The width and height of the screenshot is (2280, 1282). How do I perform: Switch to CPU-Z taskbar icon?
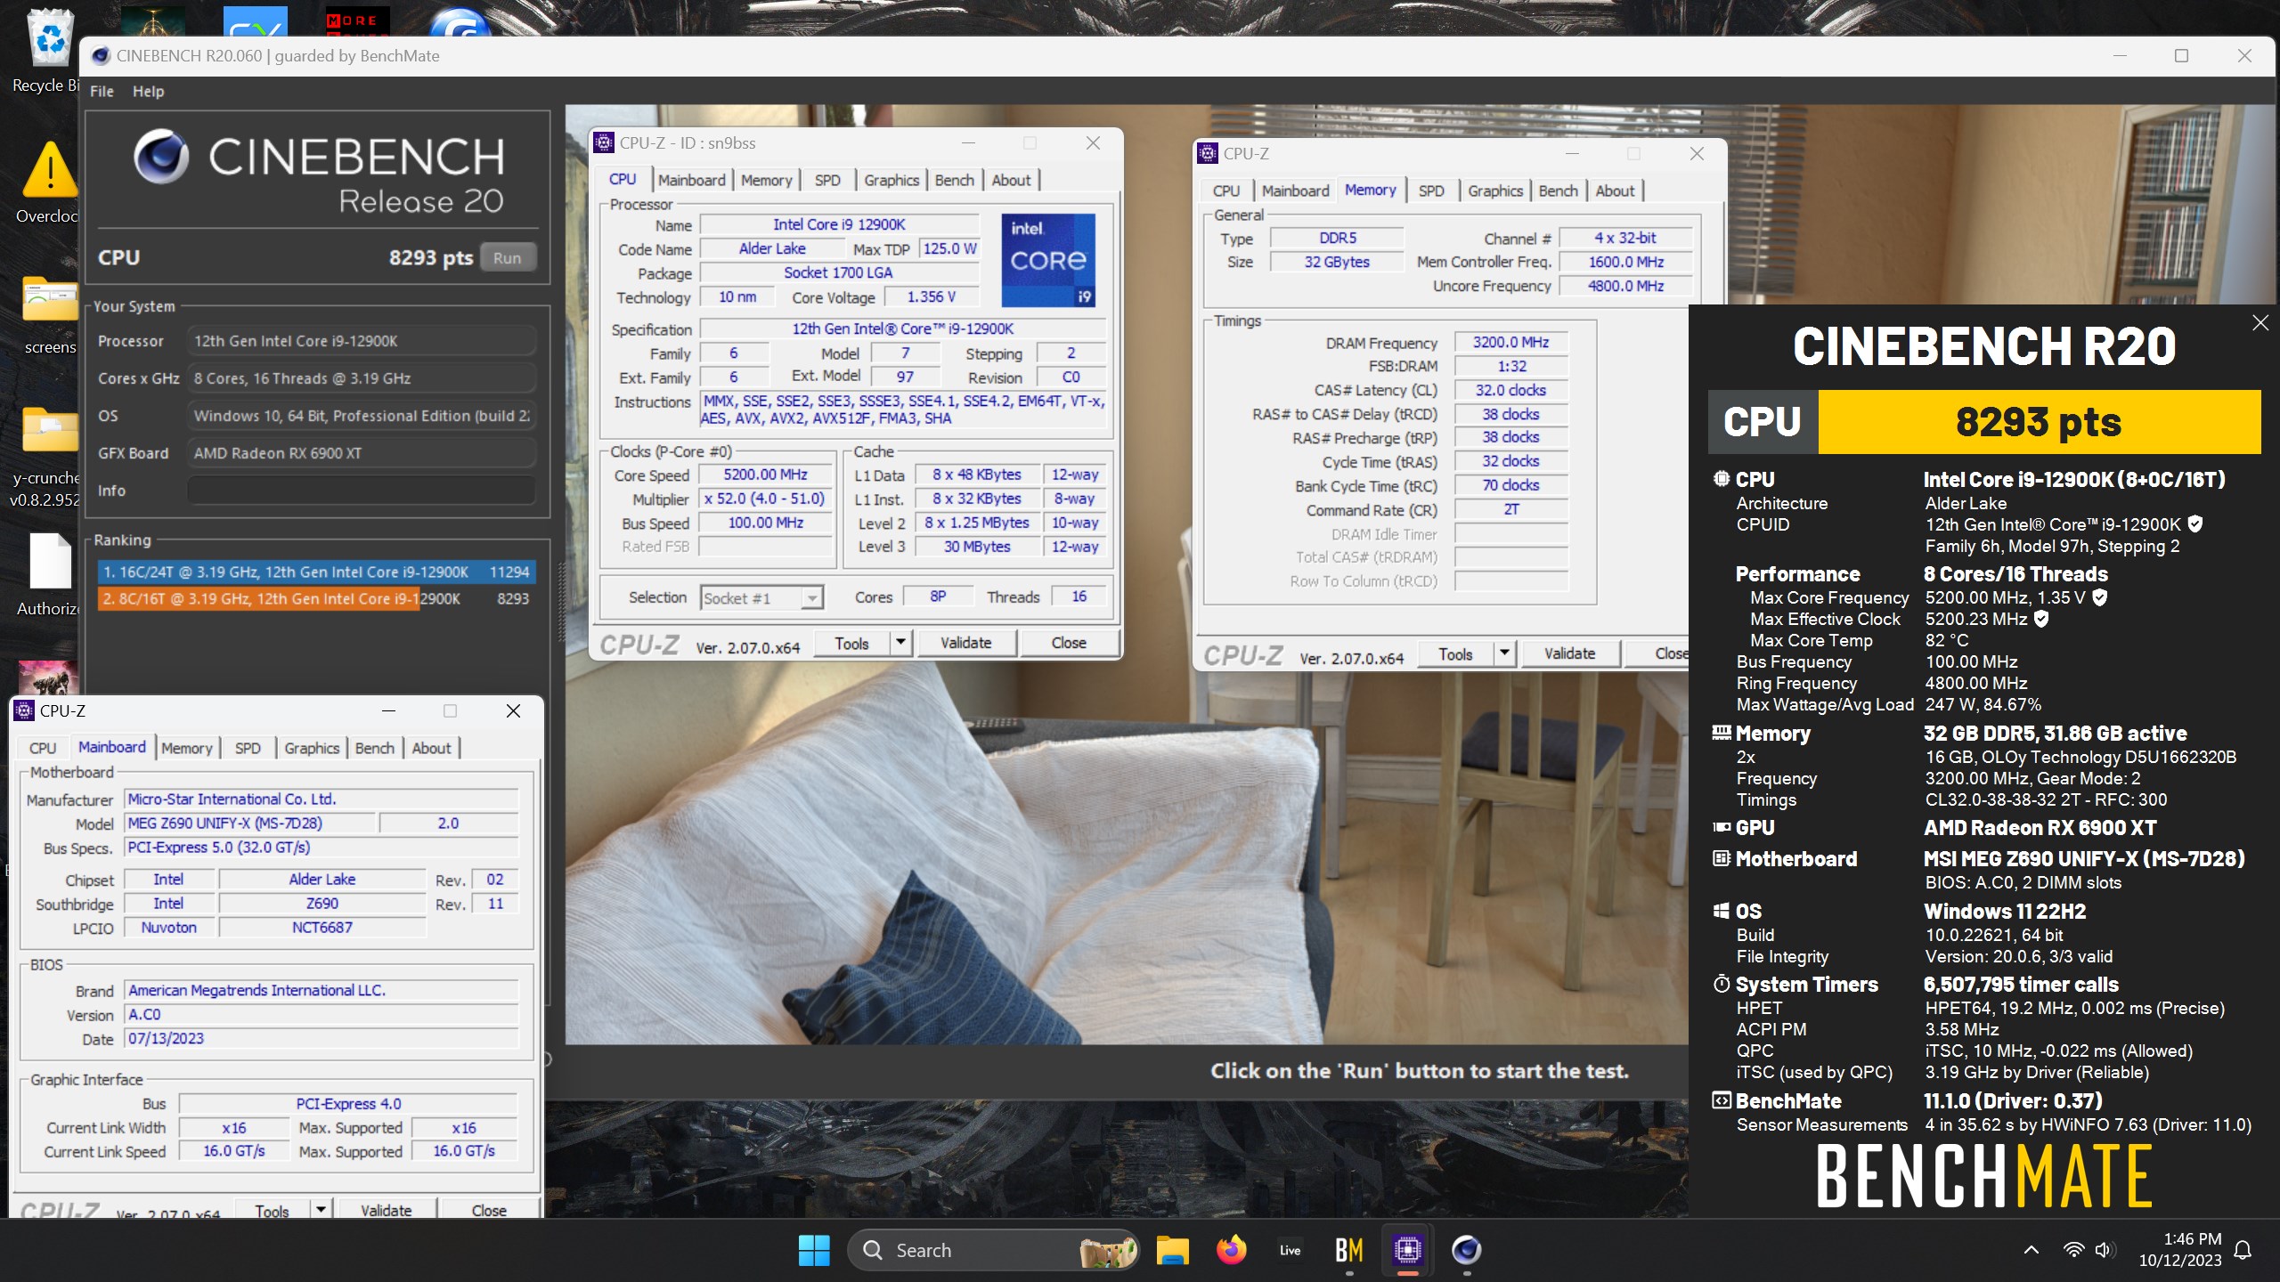click(x=1407, y=1250)
